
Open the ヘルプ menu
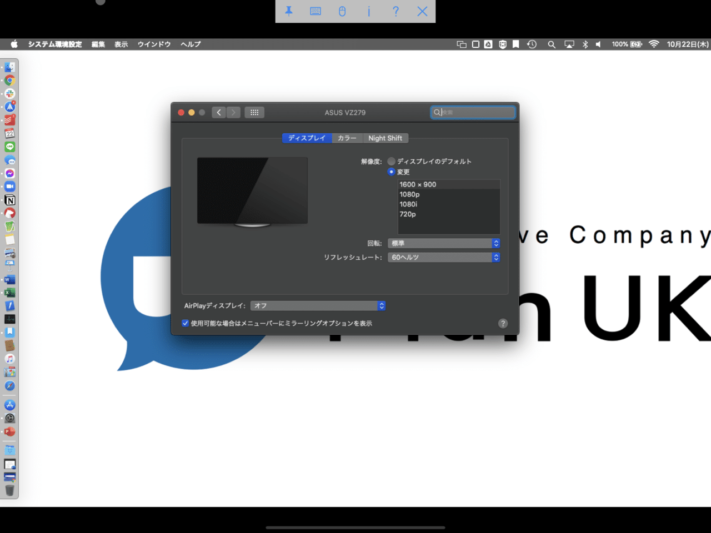coord(191,44)
